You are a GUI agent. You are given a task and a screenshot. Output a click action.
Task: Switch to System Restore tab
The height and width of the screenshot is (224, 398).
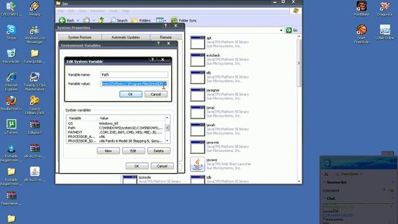(80, 37)
